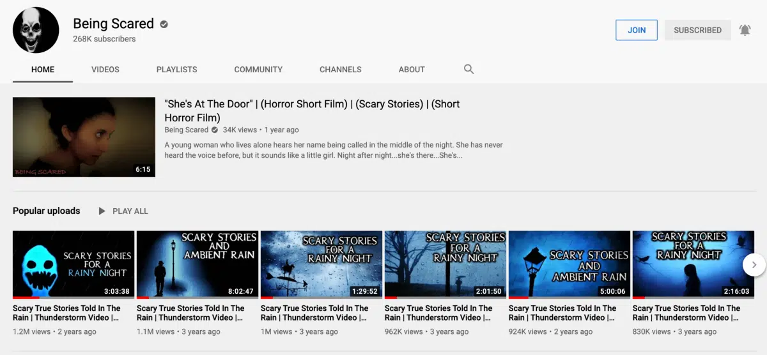Go to the Community tab

258,70
